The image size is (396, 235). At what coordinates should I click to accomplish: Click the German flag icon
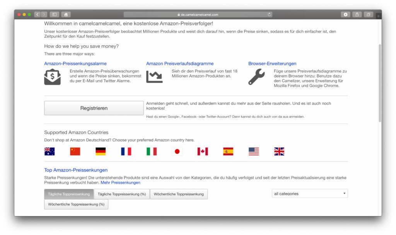[x=101, y=151]
